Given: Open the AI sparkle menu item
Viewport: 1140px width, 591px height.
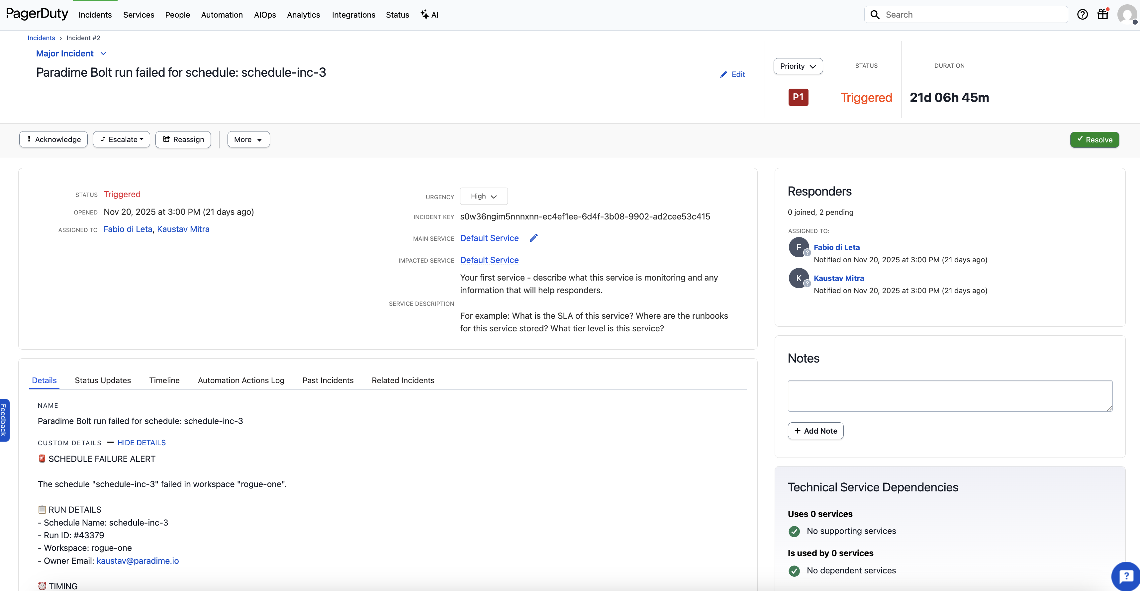Looking at the screenshot, I should [x=429, y=15].
